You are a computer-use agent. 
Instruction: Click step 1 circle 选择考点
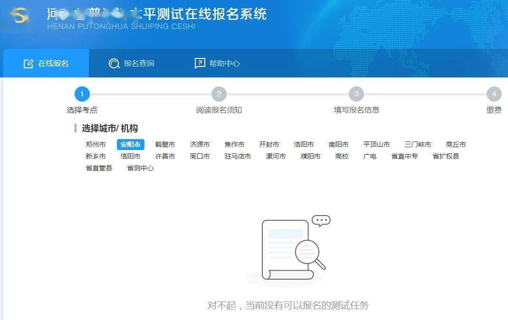point(82,94)
